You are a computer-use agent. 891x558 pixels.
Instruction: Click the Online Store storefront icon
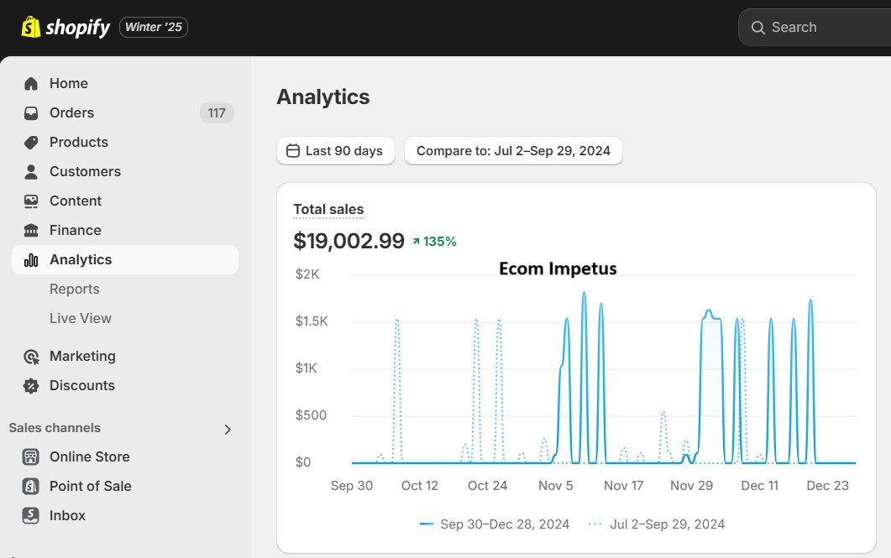pyautogui.click(x=31, y=457)
